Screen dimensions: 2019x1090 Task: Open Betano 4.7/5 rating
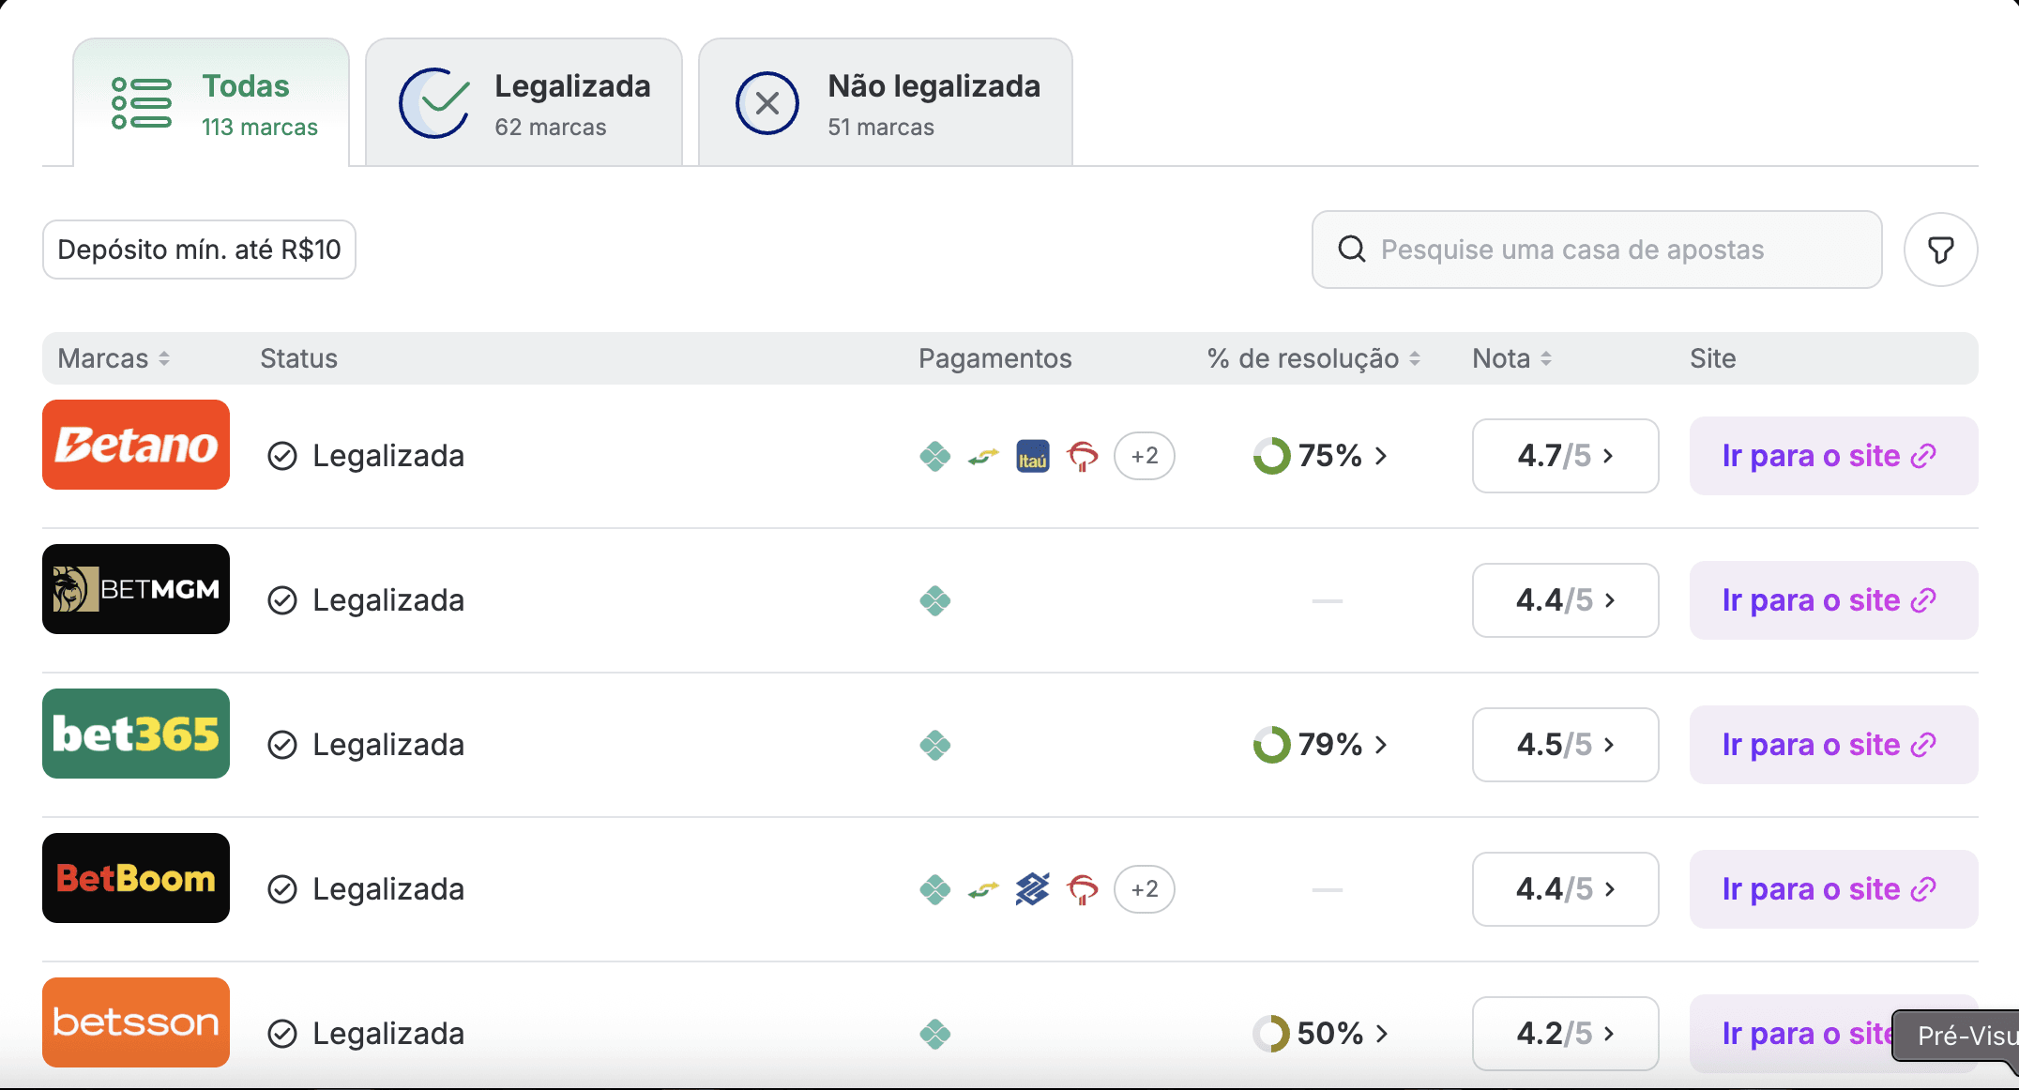click(x=1566, y=456)
